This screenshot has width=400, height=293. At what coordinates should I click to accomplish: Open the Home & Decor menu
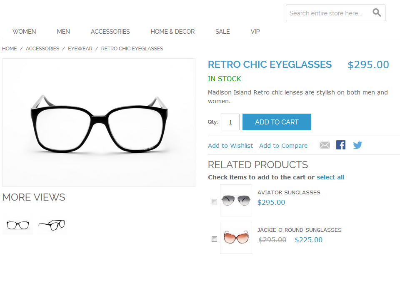tap(172, 32)
